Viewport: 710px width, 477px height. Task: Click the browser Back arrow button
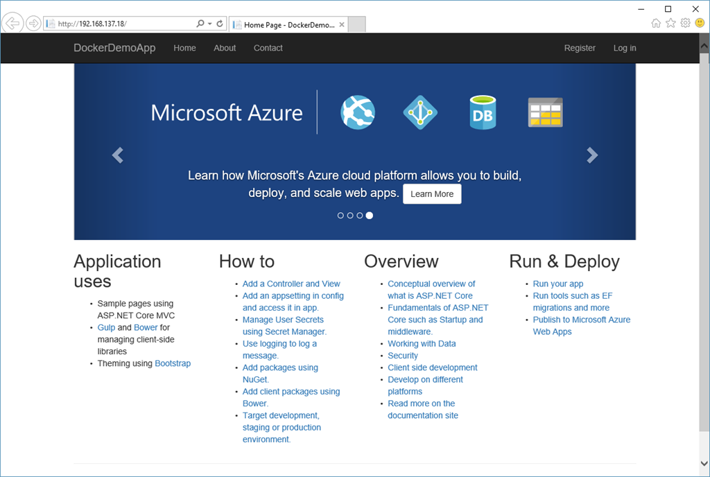[x=12, y=23]
